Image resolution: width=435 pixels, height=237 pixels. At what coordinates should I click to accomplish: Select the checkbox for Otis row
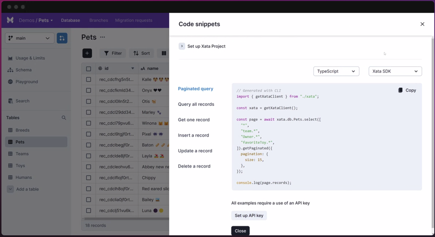88,101
